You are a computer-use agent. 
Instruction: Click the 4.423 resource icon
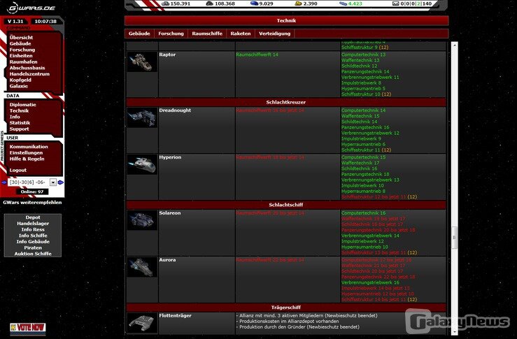coord(343,3)
